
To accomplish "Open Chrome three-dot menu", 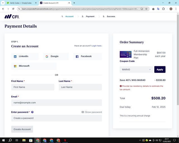I will click(176, 9).
